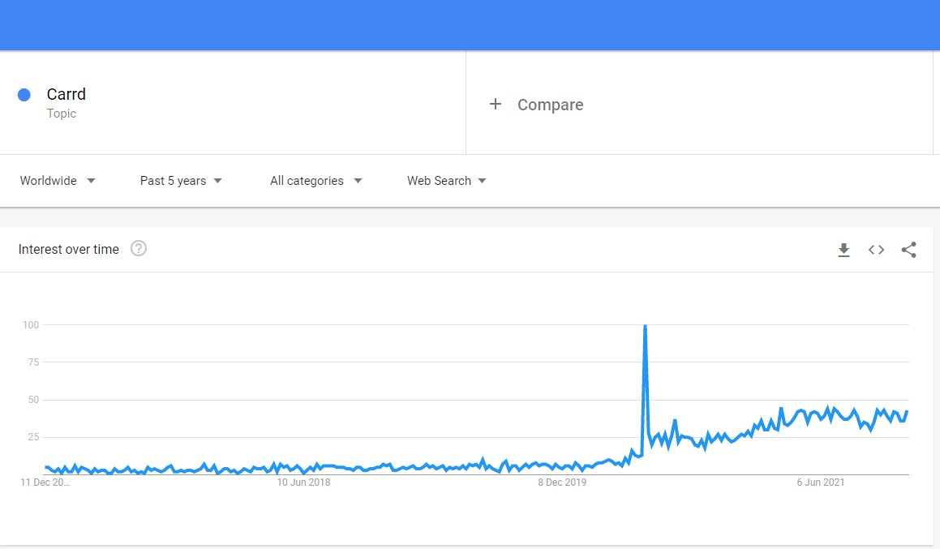The height and width of the screenshot is (549, 940).
Task: Expand the All categories selector
Action: click(x=315, y=181)
